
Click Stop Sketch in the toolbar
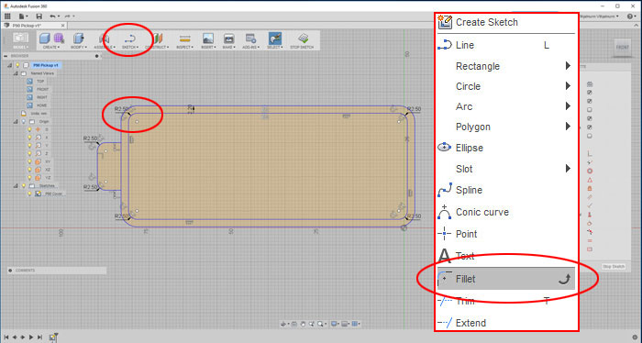[x=303, y=41]
